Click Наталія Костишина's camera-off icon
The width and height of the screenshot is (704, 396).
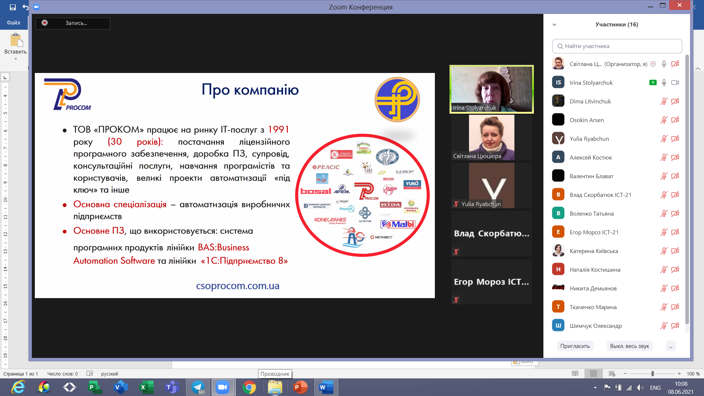(675, 270)
